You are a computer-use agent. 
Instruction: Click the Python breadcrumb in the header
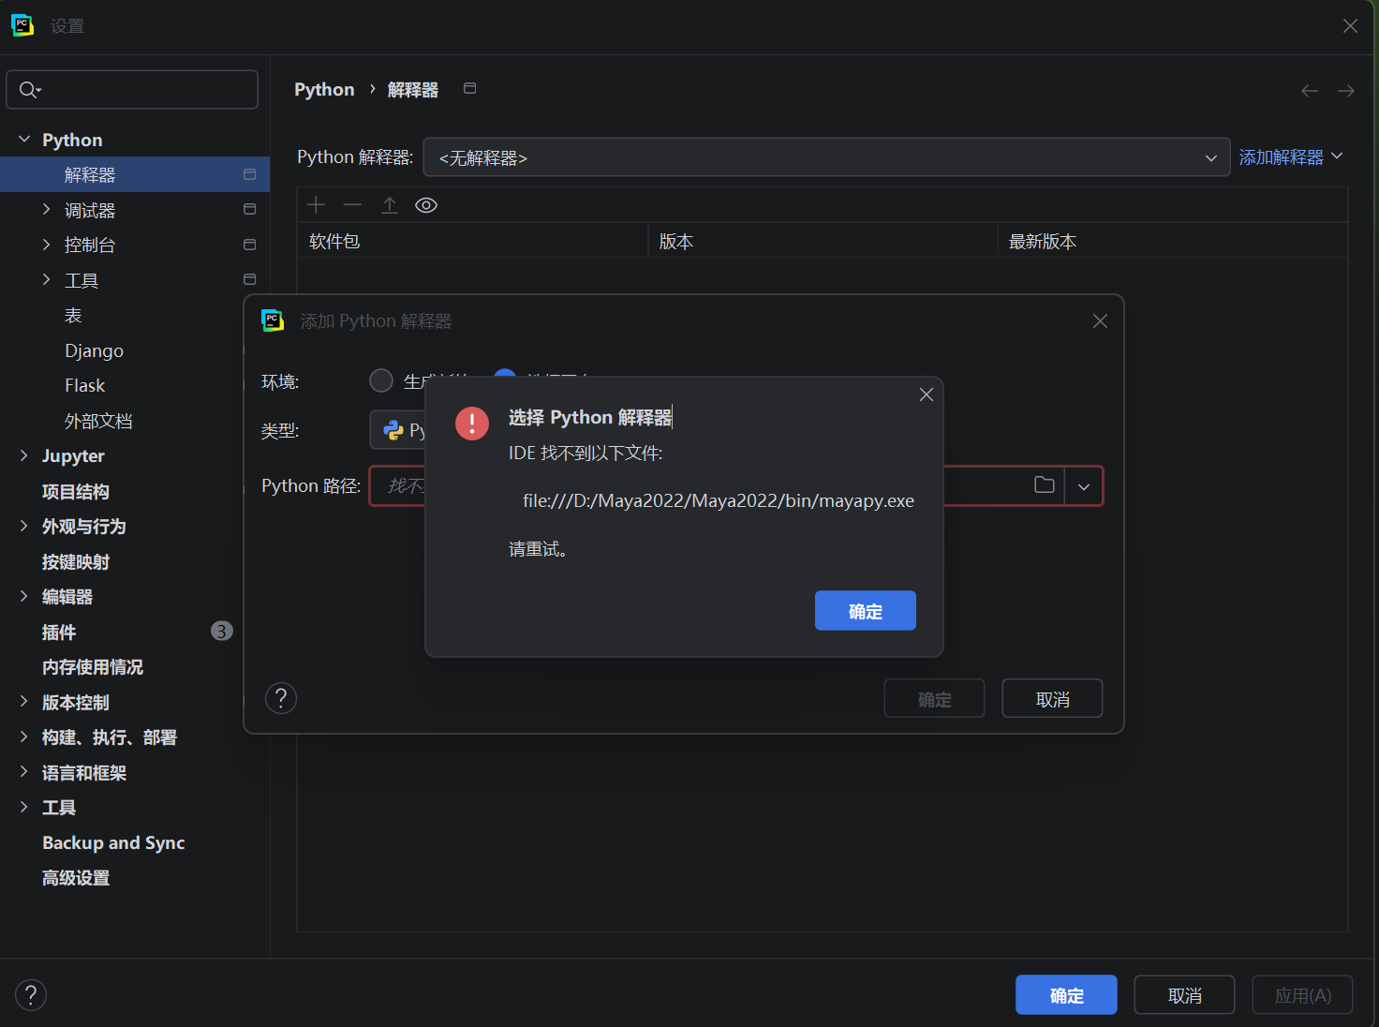pos(324,89)
